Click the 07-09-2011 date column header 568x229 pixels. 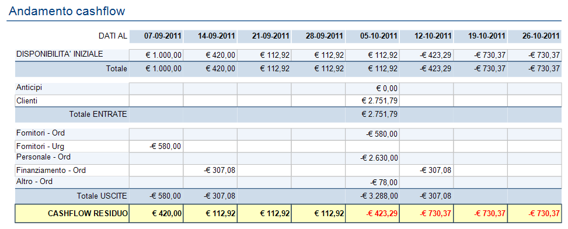156,36
